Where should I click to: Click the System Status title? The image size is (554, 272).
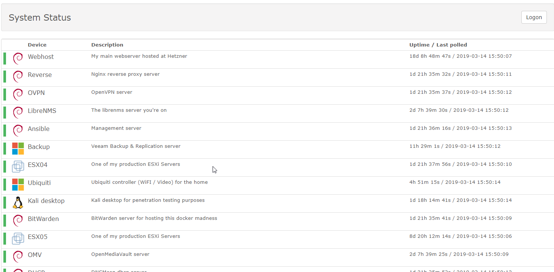click(40, 18)
